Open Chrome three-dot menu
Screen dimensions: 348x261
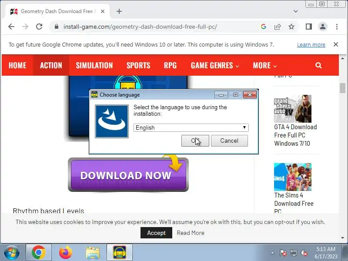(x=337, y=27)
